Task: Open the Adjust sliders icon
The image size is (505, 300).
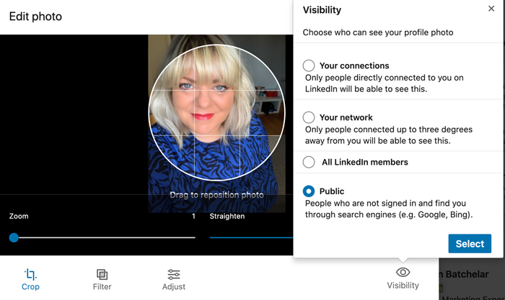Action: coord(174,274)
